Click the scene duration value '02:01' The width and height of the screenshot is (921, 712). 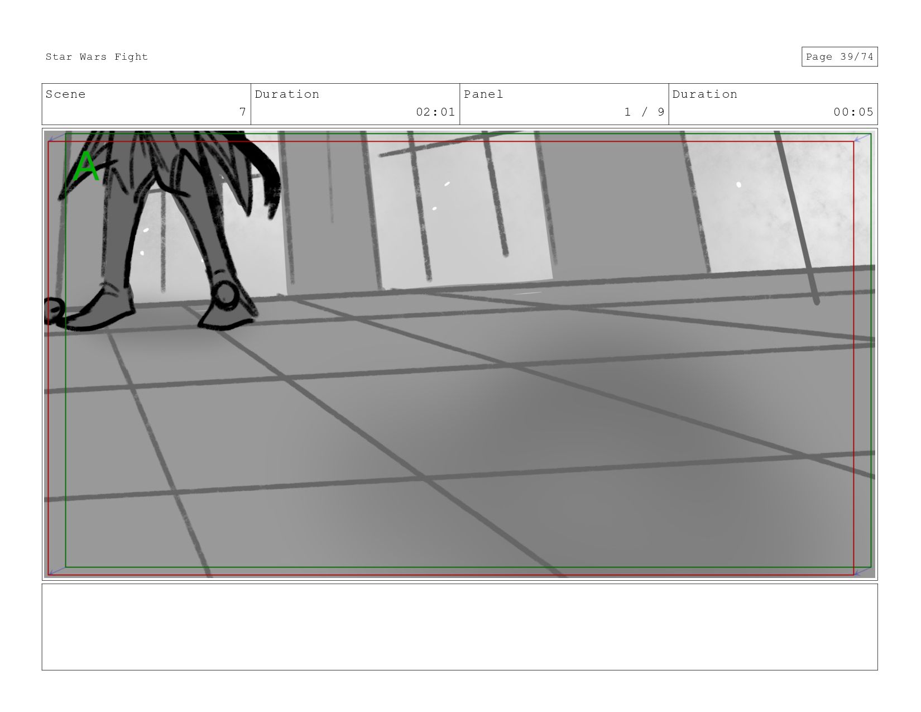(435, 112)
